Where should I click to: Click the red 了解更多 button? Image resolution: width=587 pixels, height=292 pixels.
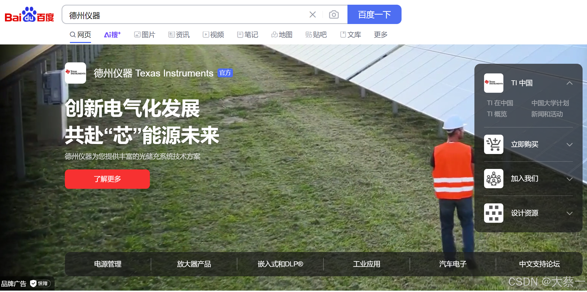point(107,179)
